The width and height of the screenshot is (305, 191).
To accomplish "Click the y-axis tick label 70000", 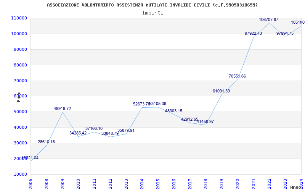I will pyautogui.click(x=21, y=81).
